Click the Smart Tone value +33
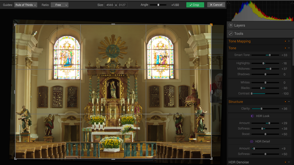The width and height of the screenshot is (294, 165). 284,55
